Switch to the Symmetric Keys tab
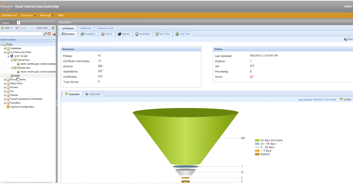The height and width of the screenshot is (184, 353). [x=105, y=28]
